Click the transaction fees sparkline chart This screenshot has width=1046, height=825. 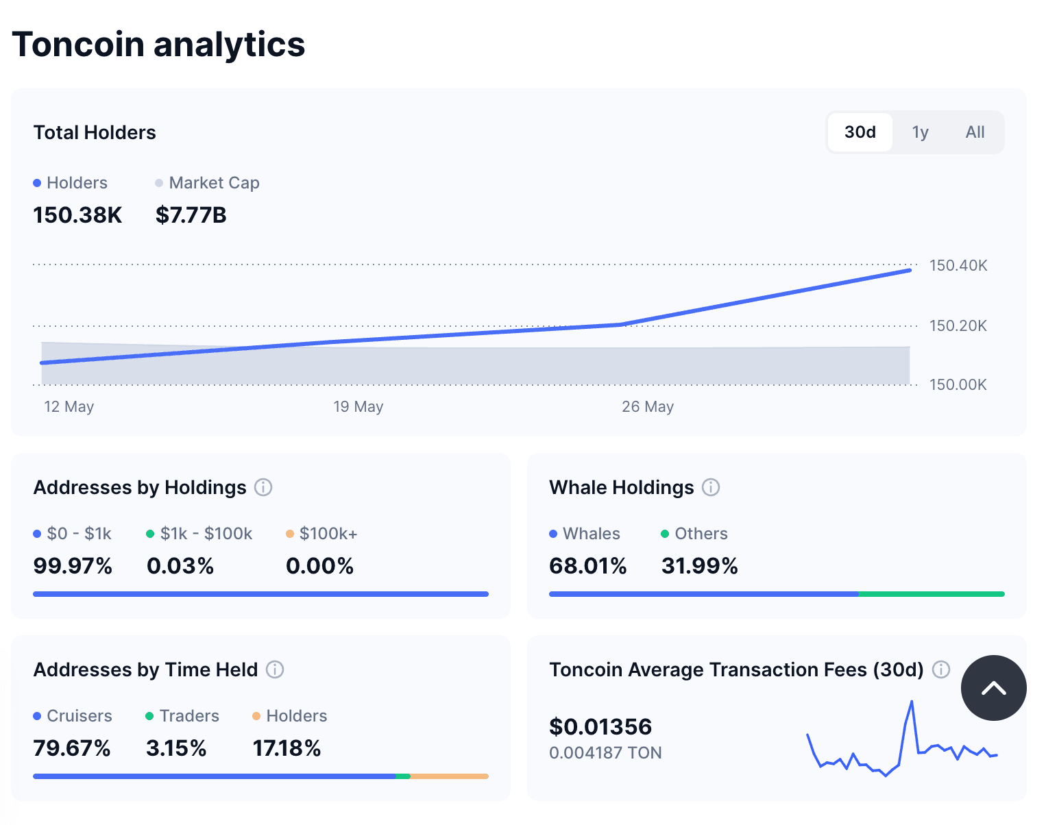tap(902, 739)
